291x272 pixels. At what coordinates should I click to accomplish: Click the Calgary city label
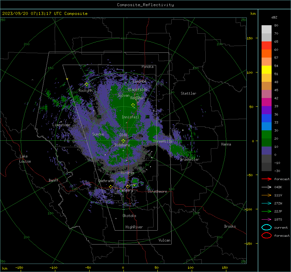click(126, 190)
